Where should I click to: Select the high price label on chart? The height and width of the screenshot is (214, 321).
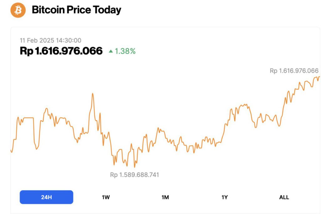tap(295, 71)
